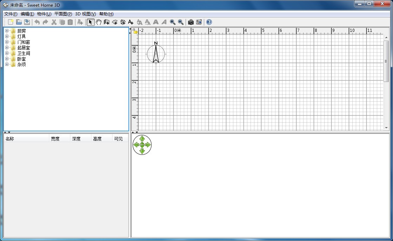Open the Help question mark icon

click(x=209, y=22)
